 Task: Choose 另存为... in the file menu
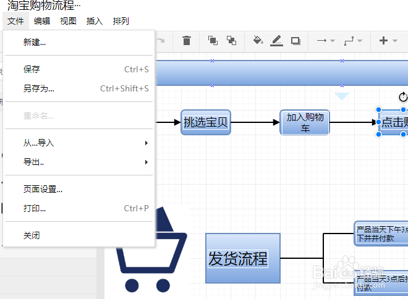point(79,88)
